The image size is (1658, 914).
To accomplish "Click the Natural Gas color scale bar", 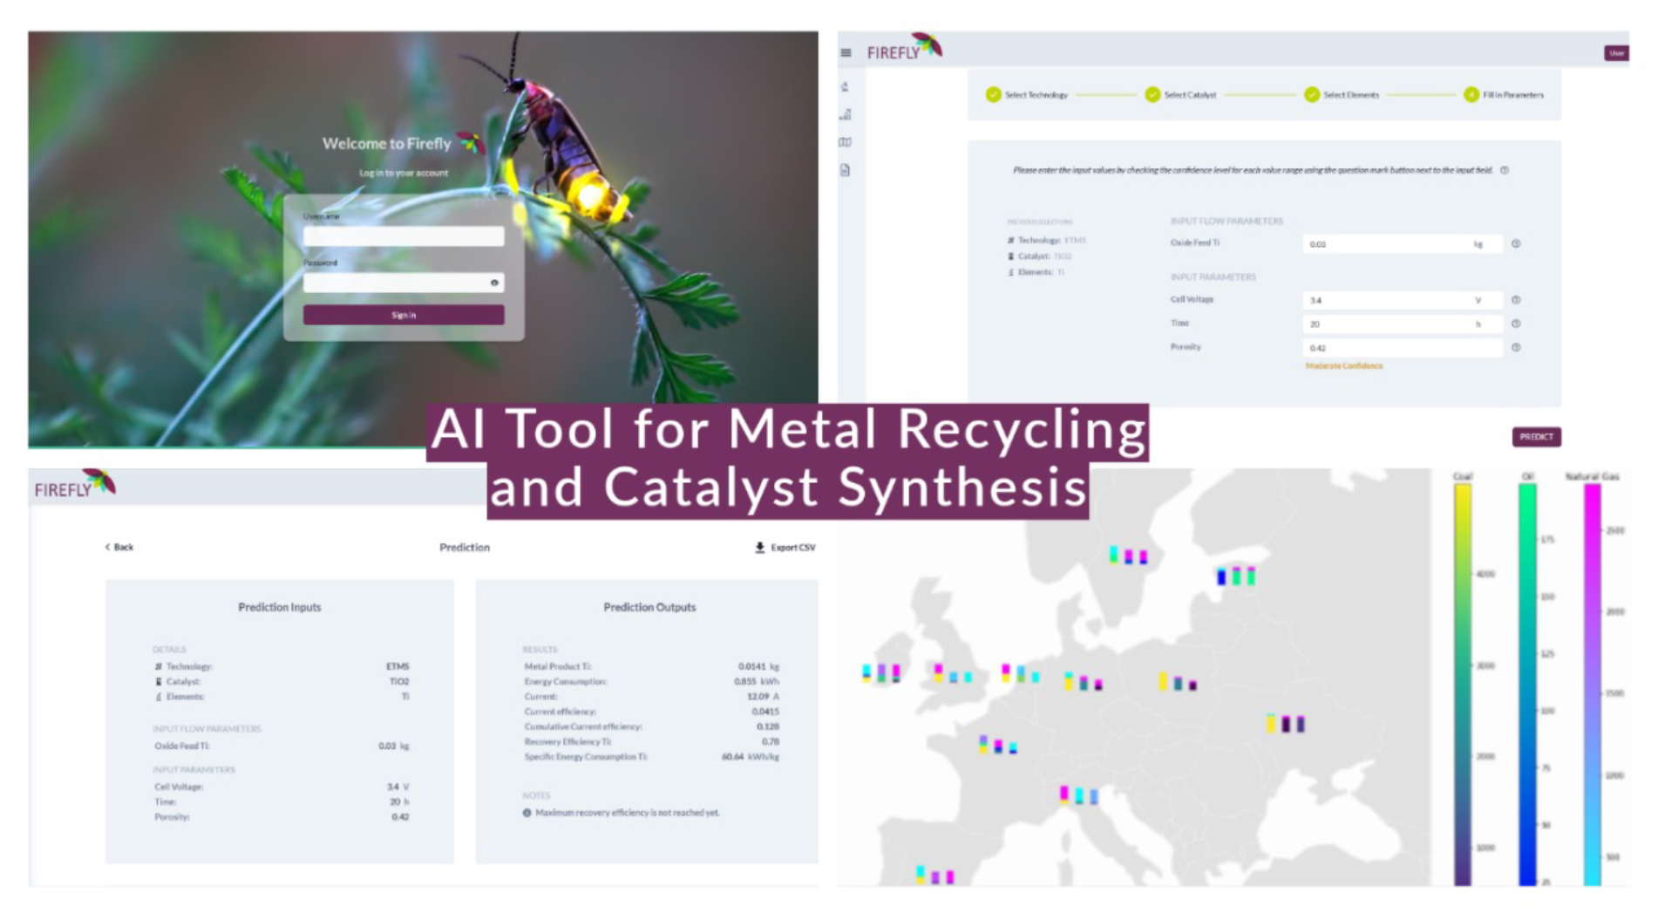I will [x=1592, y=685].
